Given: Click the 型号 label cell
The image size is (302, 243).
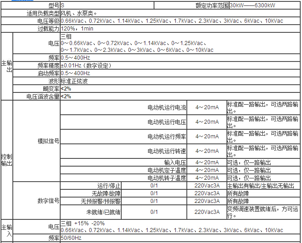Looking at the screenshot, I should pos(54,5).
